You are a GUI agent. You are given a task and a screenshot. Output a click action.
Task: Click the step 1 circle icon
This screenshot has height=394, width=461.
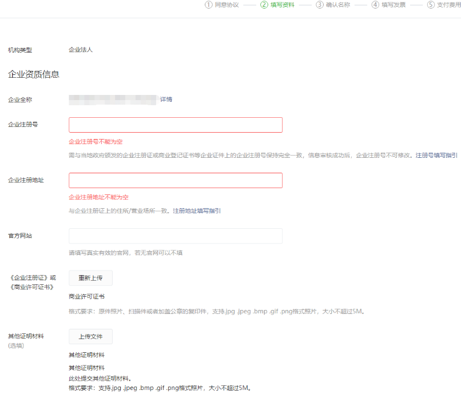pos(209,5)
